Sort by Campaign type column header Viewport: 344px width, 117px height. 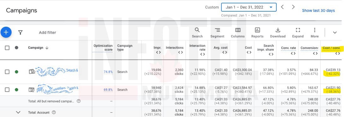tap(125, 48)
